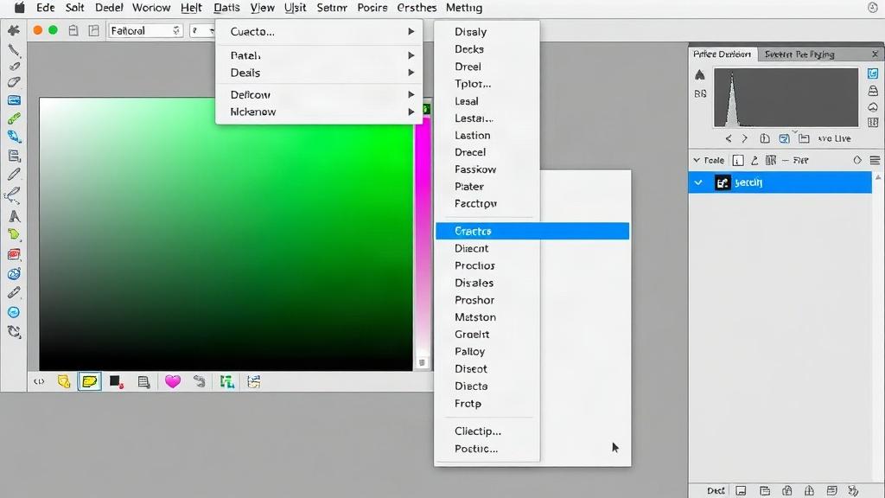Collapse the Foale section chevron
The width and height of the screenshot is (885, 498).
tap(697, 160)
